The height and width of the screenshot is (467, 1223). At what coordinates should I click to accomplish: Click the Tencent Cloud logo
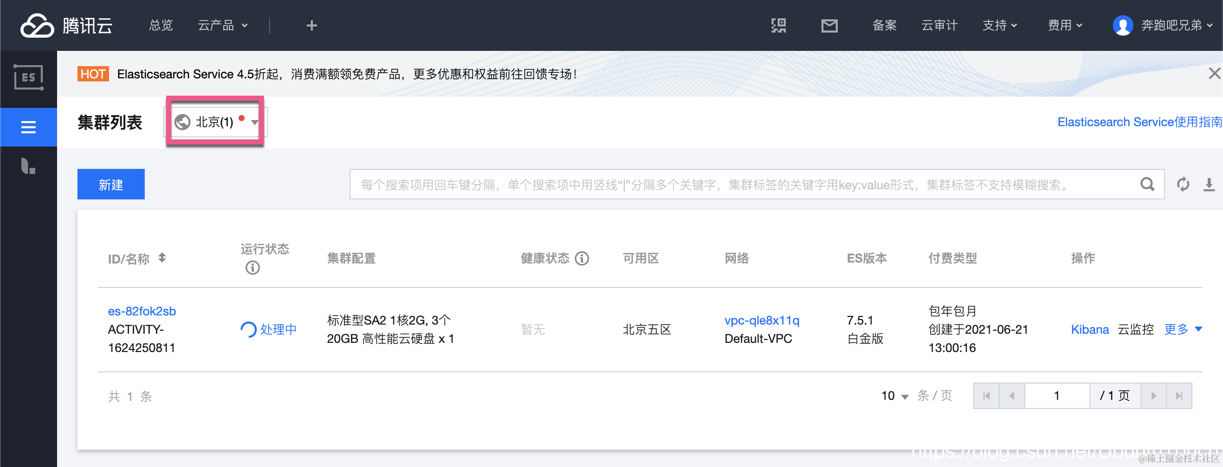pyautogui.click(x=66, y=25)
